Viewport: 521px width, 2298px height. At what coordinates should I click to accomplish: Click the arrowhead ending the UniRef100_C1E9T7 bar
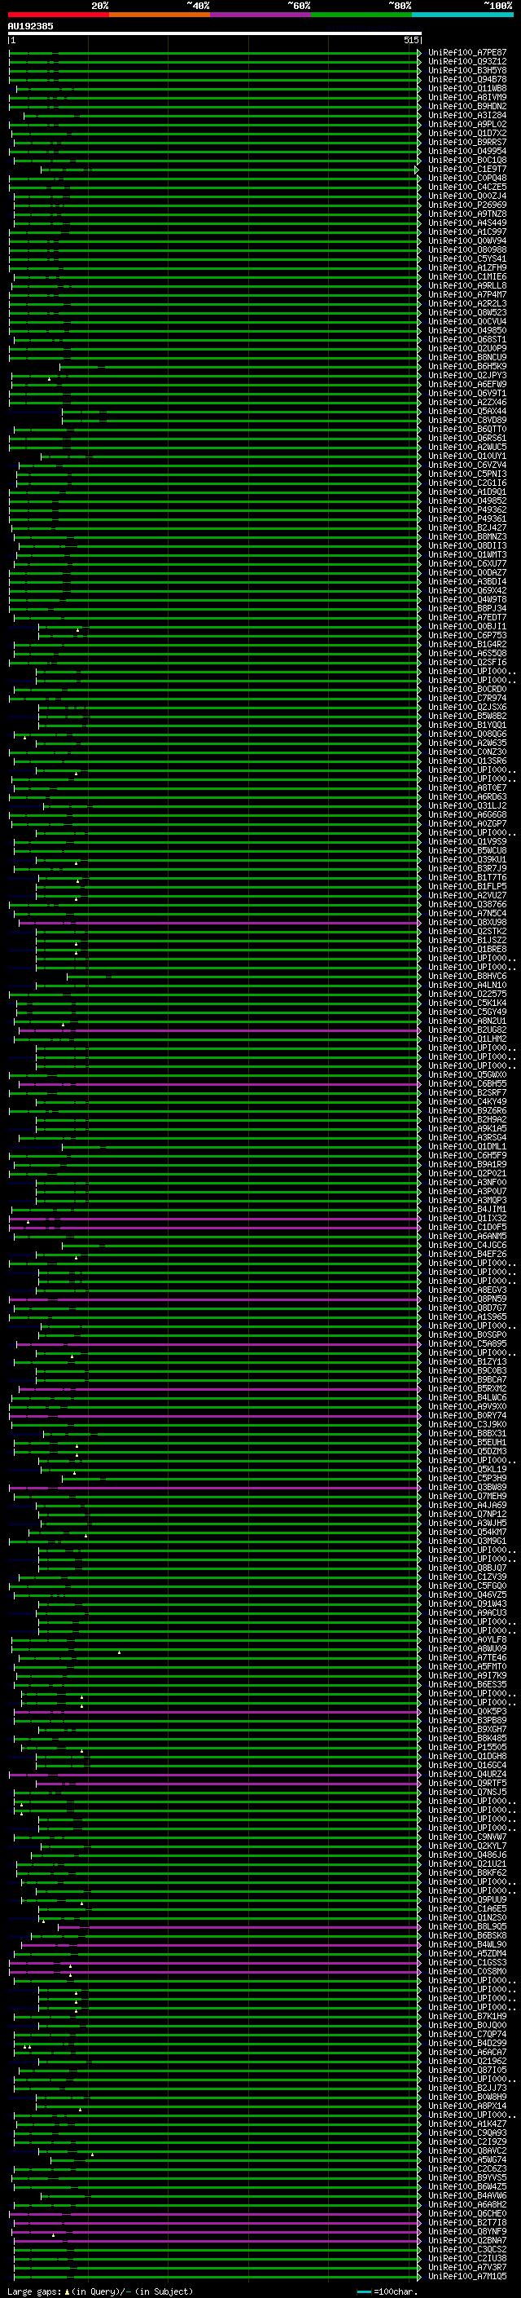point(417,170)
